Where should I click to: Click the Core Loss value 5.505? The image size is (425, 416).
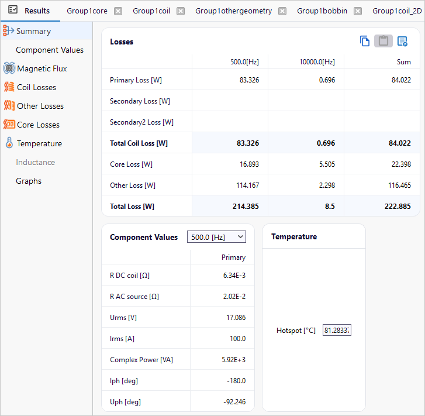click(x=327, y=164)
